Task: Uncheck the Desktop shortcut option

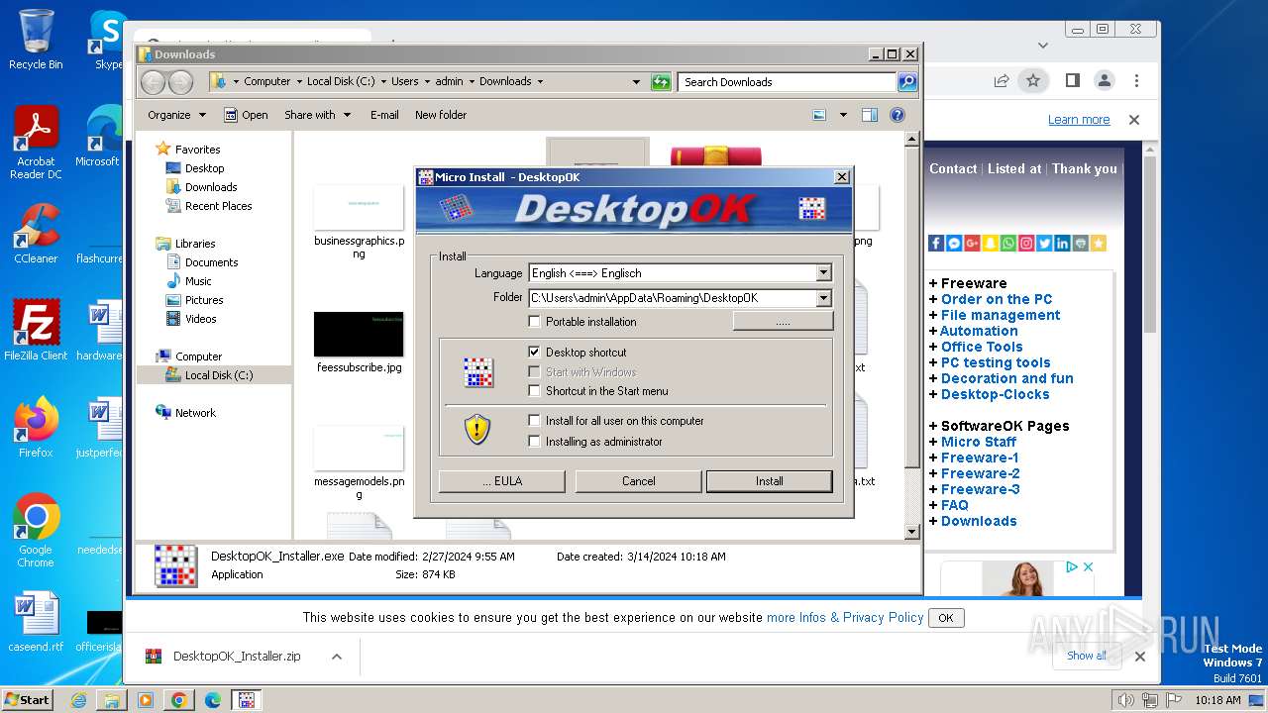Action: pyautogui.click(x=535, y=352)
